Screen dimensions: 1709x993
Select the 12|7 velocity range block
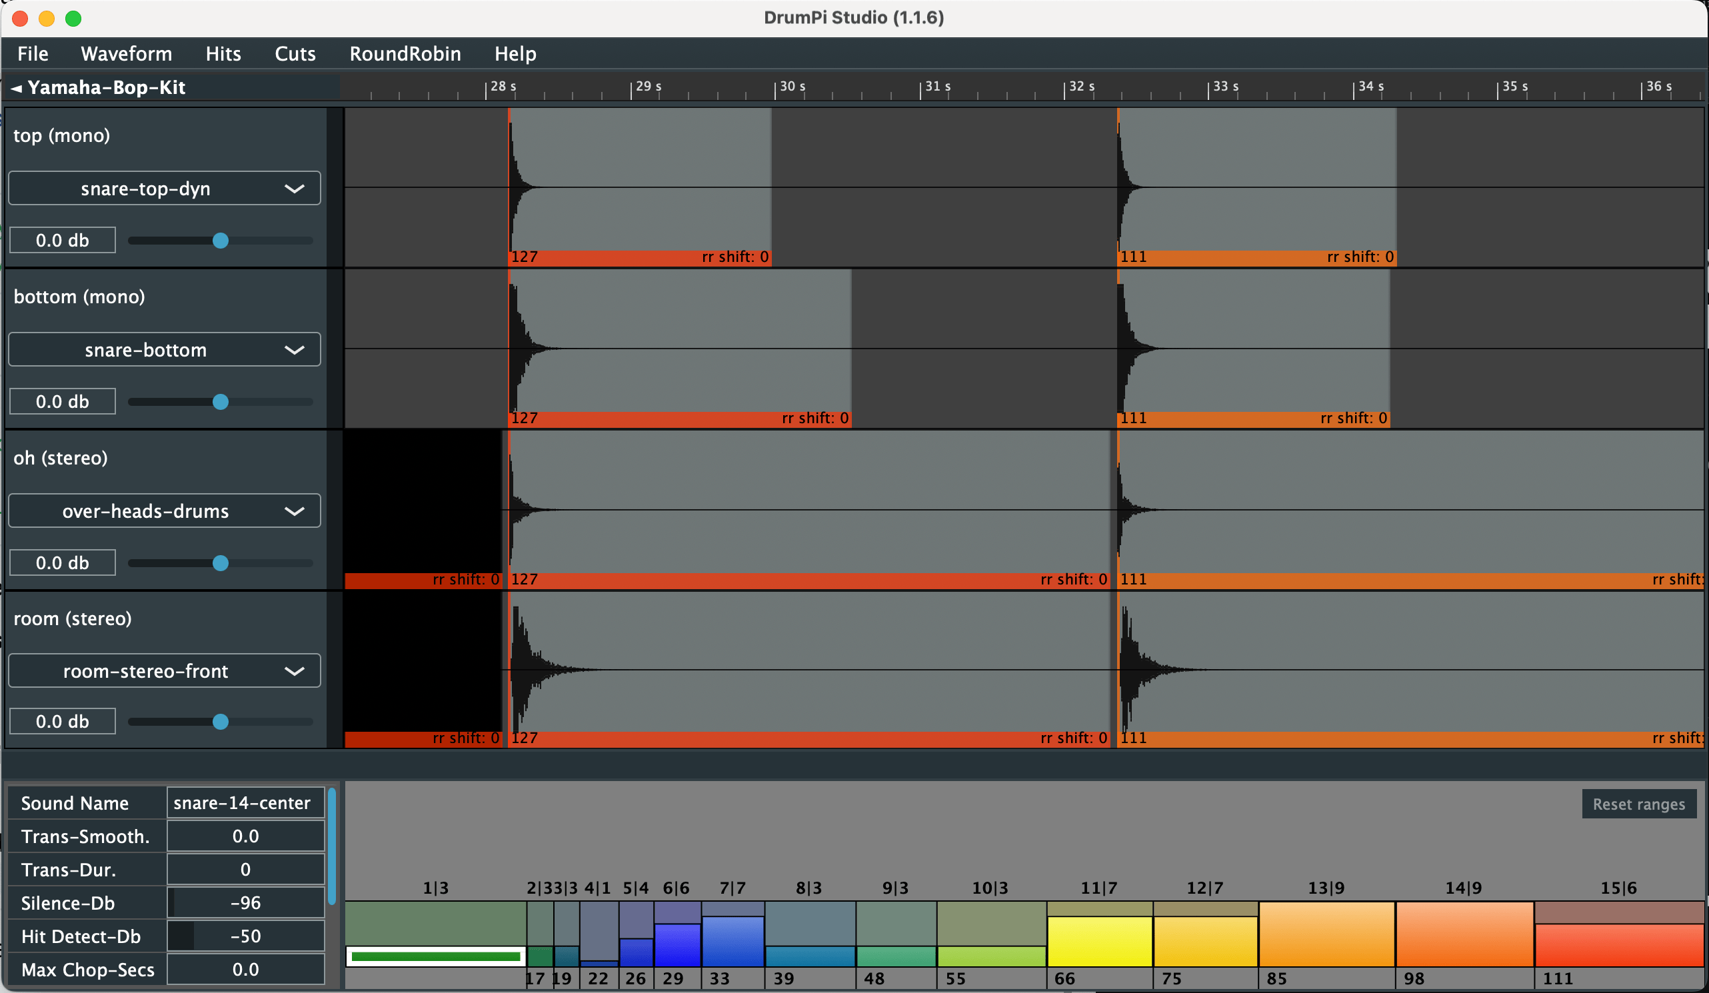(1205, 934)
